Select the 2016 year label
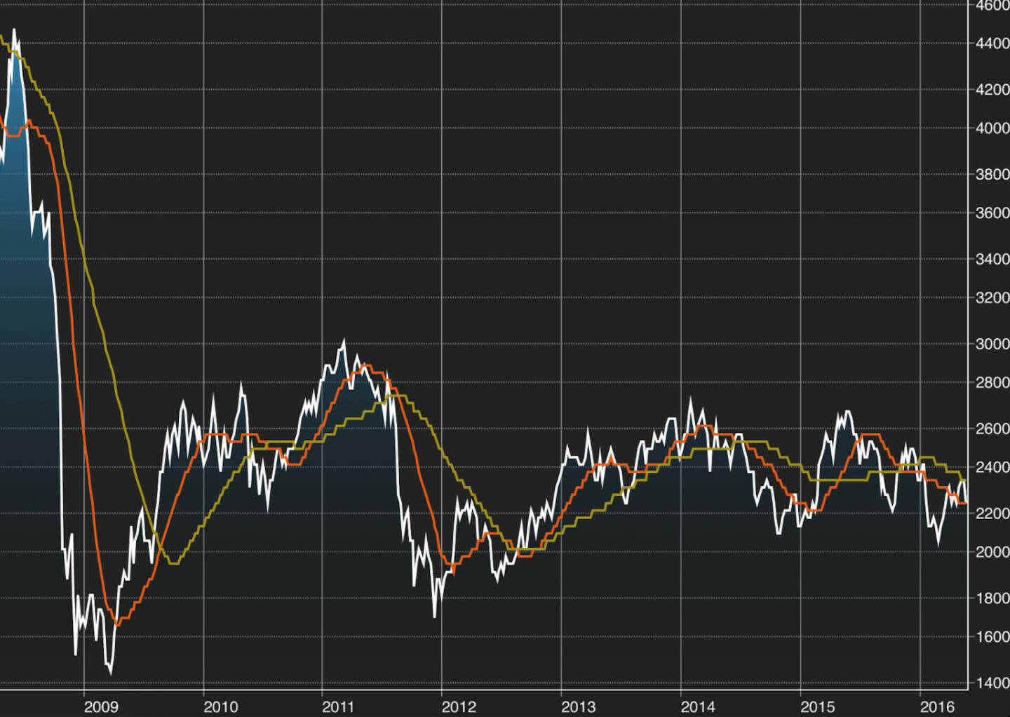This screenshot has height=717, width=1010. pos(937,706)
